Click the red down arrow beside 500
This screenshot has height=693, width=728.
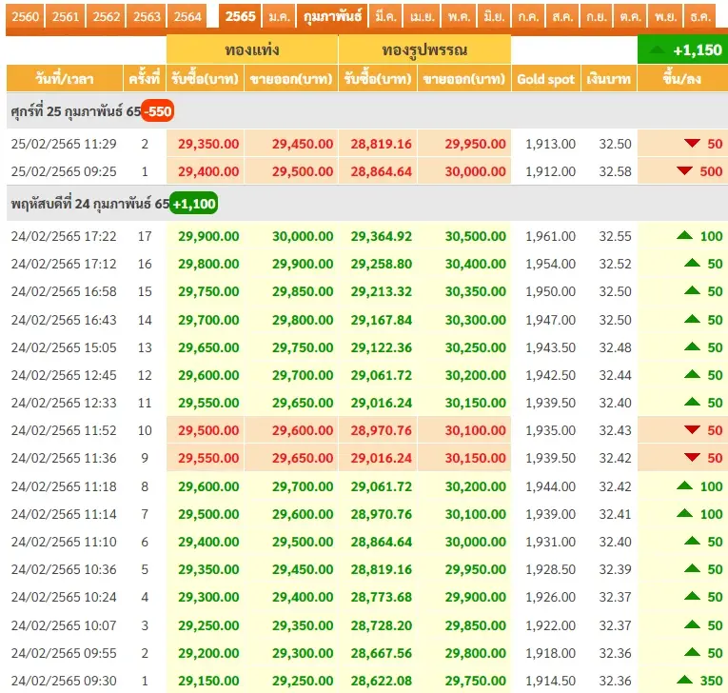pyautogui.click(x=684, y=171)
